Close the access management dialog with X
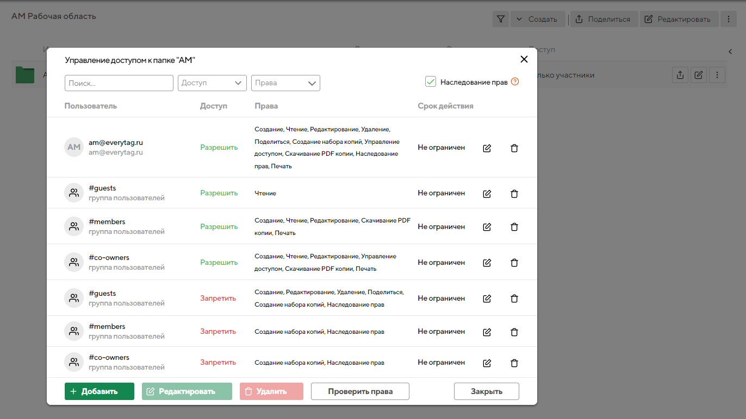Screen dimensions: 746x419 524,60
